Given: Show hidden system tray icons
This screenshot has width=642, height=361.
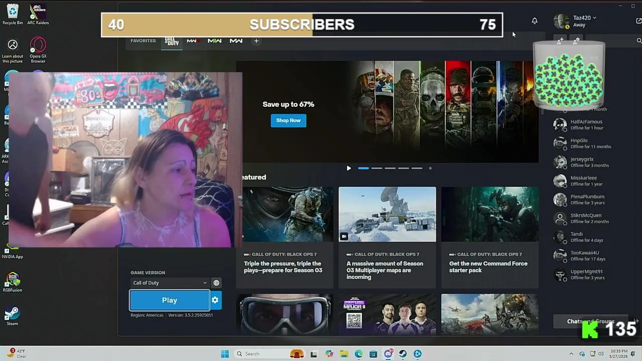Looking at the screenshot, I should coord(571,354).
